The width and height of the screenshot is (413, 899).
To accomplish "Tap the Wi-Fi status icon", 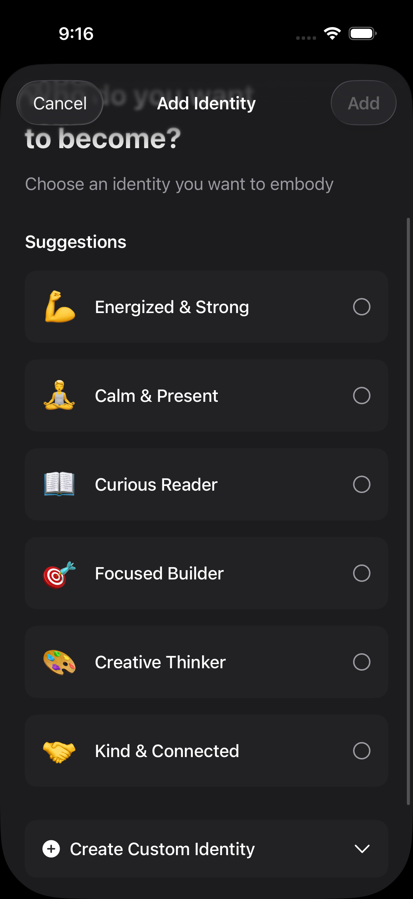I will [332, 34].
